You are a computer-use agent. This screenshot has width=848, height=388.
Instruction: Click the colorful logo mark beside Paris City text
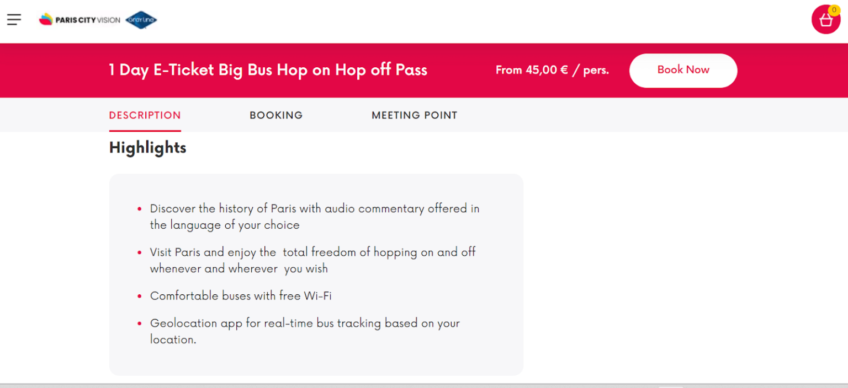coord(45,19)
